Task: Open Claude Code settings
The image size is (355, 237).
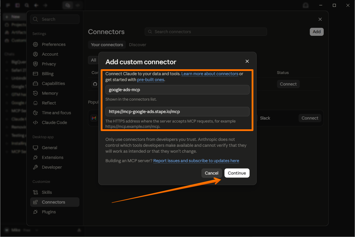Action: pyautogui.click(x=55, y=122)
